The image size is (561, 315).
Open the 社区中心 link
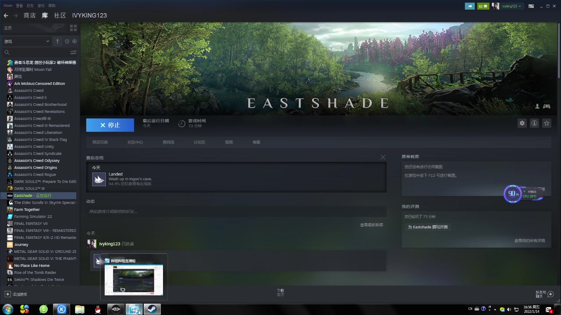(135, 142)
